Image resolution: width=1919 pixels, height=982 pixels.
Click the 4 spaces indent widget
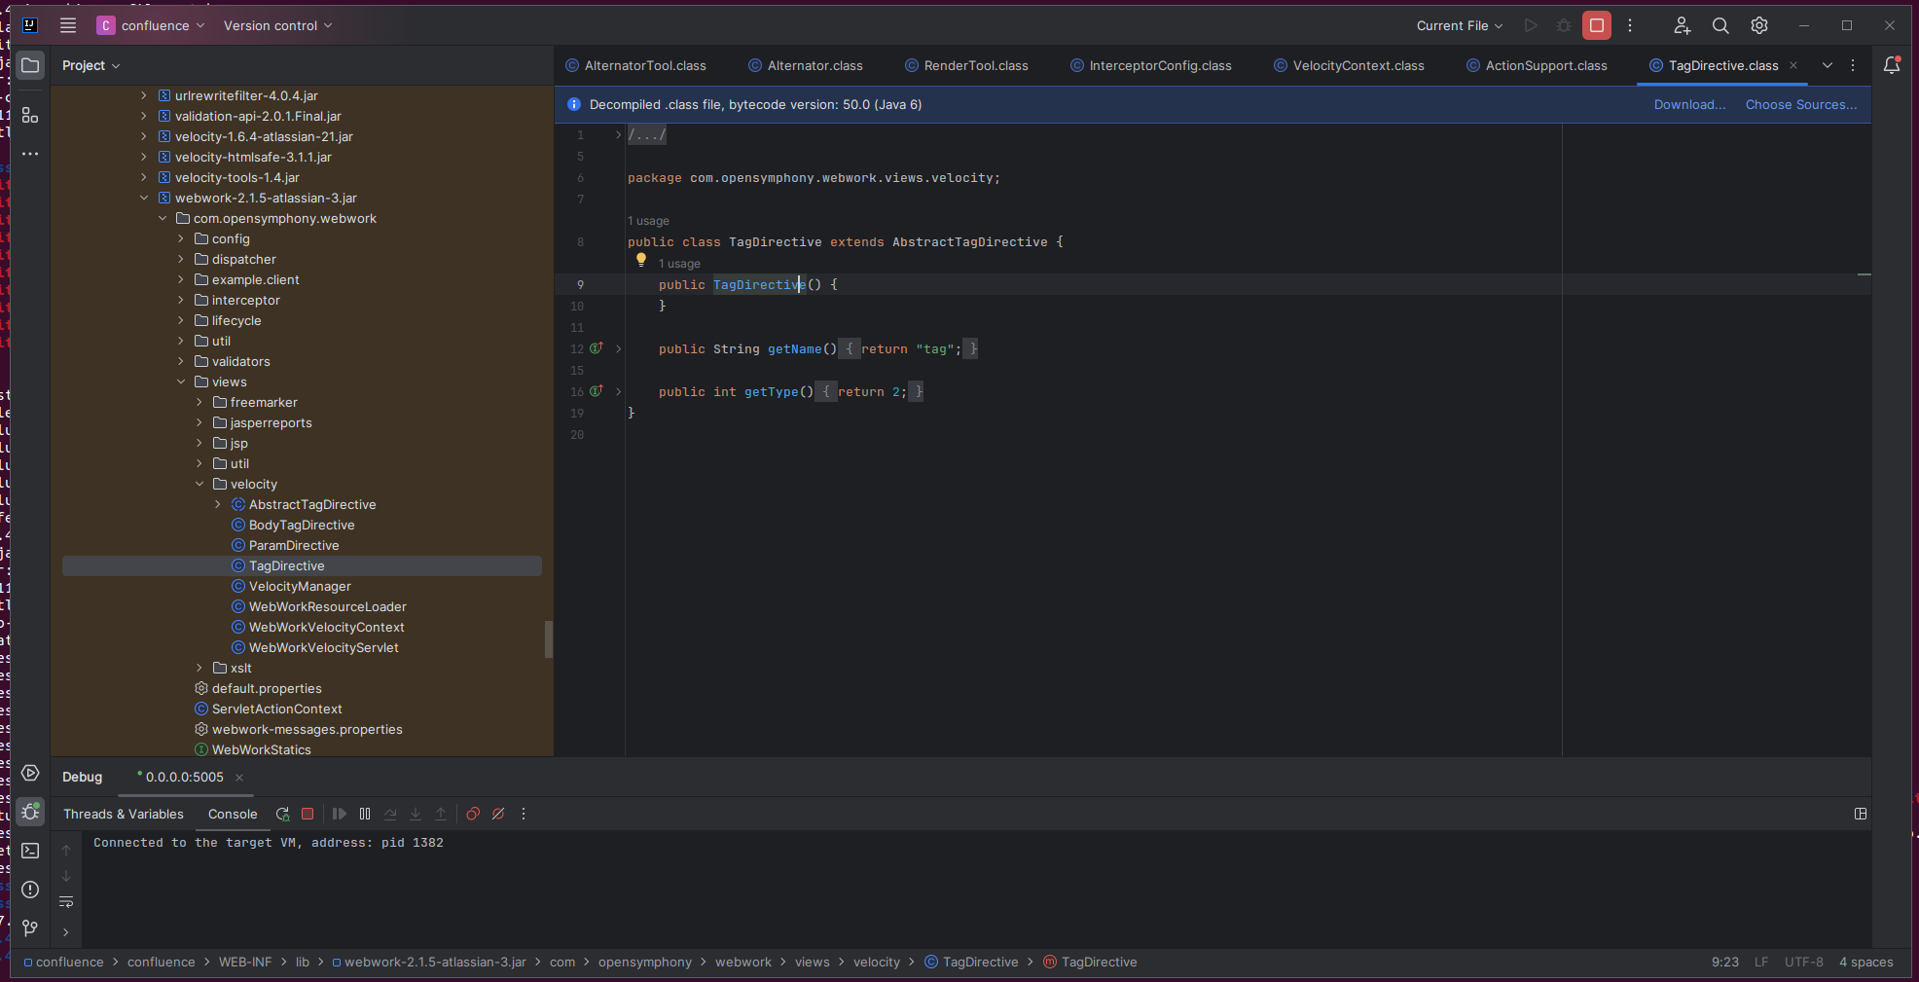point(1865,962)
